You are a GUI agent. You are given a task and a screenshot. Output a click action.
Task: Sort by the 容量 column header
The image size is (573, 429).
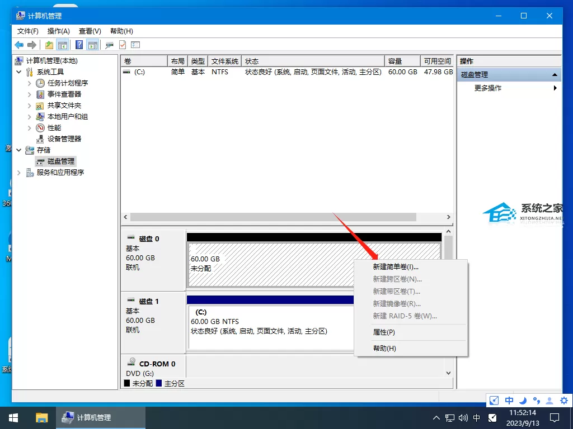402,61
